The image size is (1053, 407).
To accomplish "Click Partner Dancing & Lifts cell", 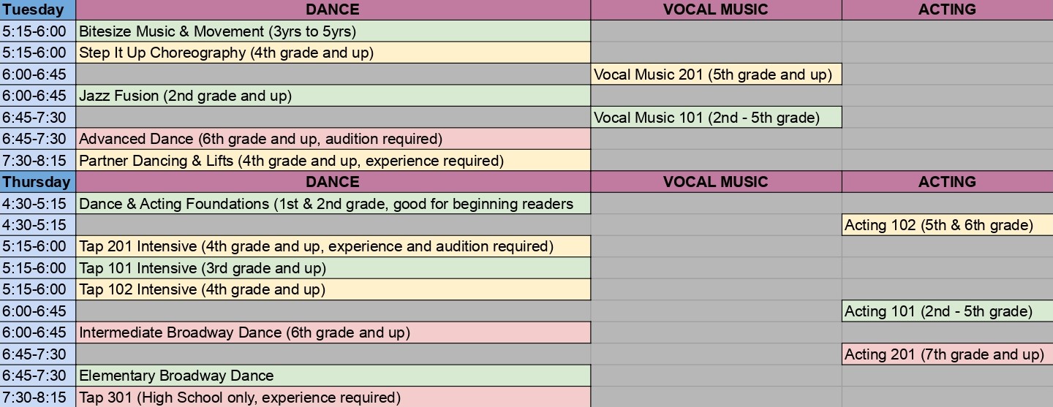I will tap(333, 160).
